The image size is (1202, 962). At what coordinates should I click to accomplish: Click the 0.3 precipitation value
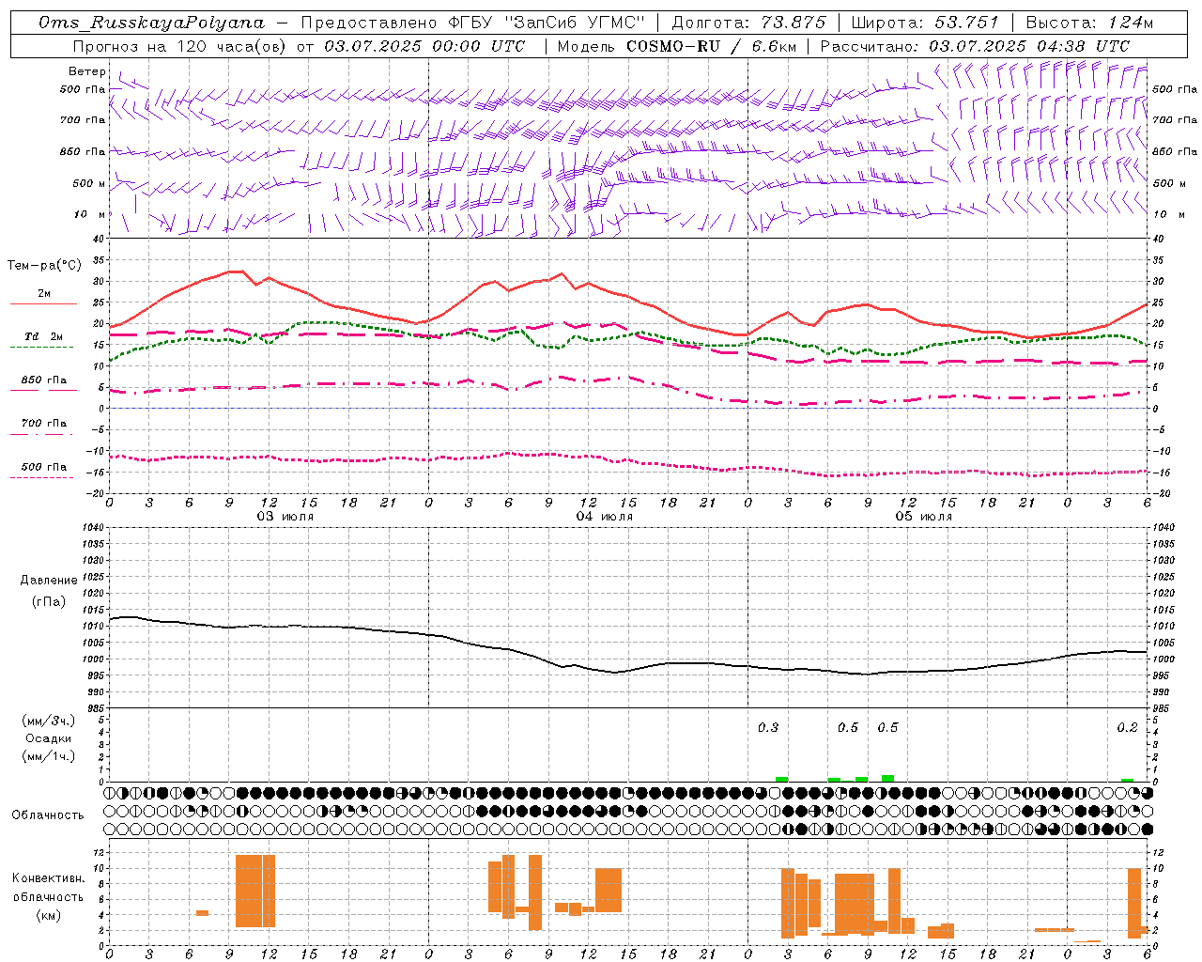(x=768, y=727)
